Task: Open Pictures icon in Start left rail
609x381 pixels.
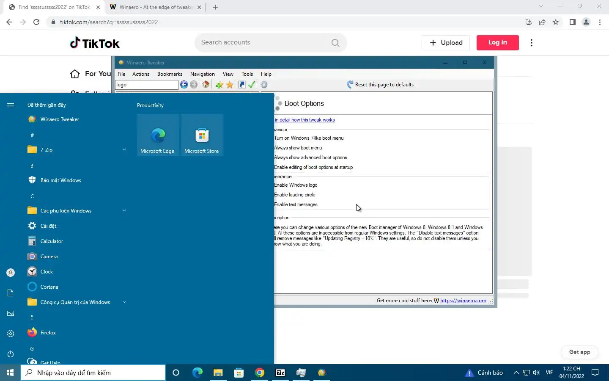Action: [x=11, y=313]
